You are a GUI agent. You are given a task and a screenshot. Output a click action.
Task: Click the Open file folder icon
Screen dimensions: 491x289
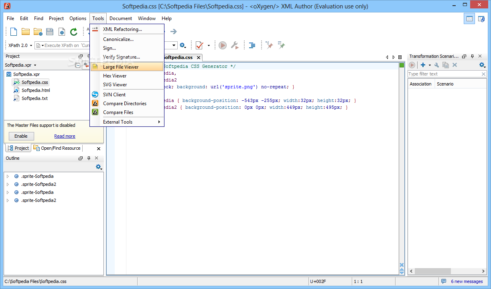[26, 32]
